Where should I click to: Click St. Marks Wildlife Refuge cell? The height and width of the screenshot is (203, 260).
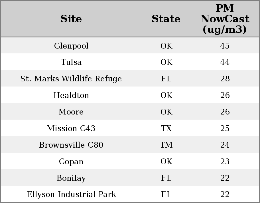(71, 79)
